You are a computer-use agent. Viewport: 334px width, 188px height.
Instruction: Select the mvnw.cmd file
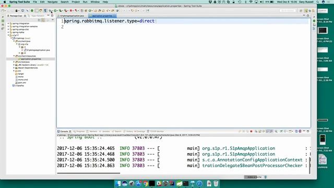(x=23, y=79)
